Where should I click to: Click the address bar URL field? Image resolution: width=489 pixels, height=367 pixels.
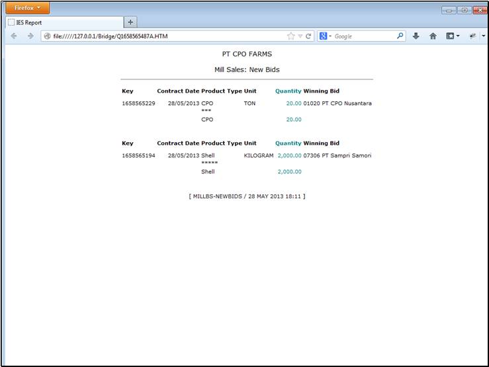click(x=169, y=36)
